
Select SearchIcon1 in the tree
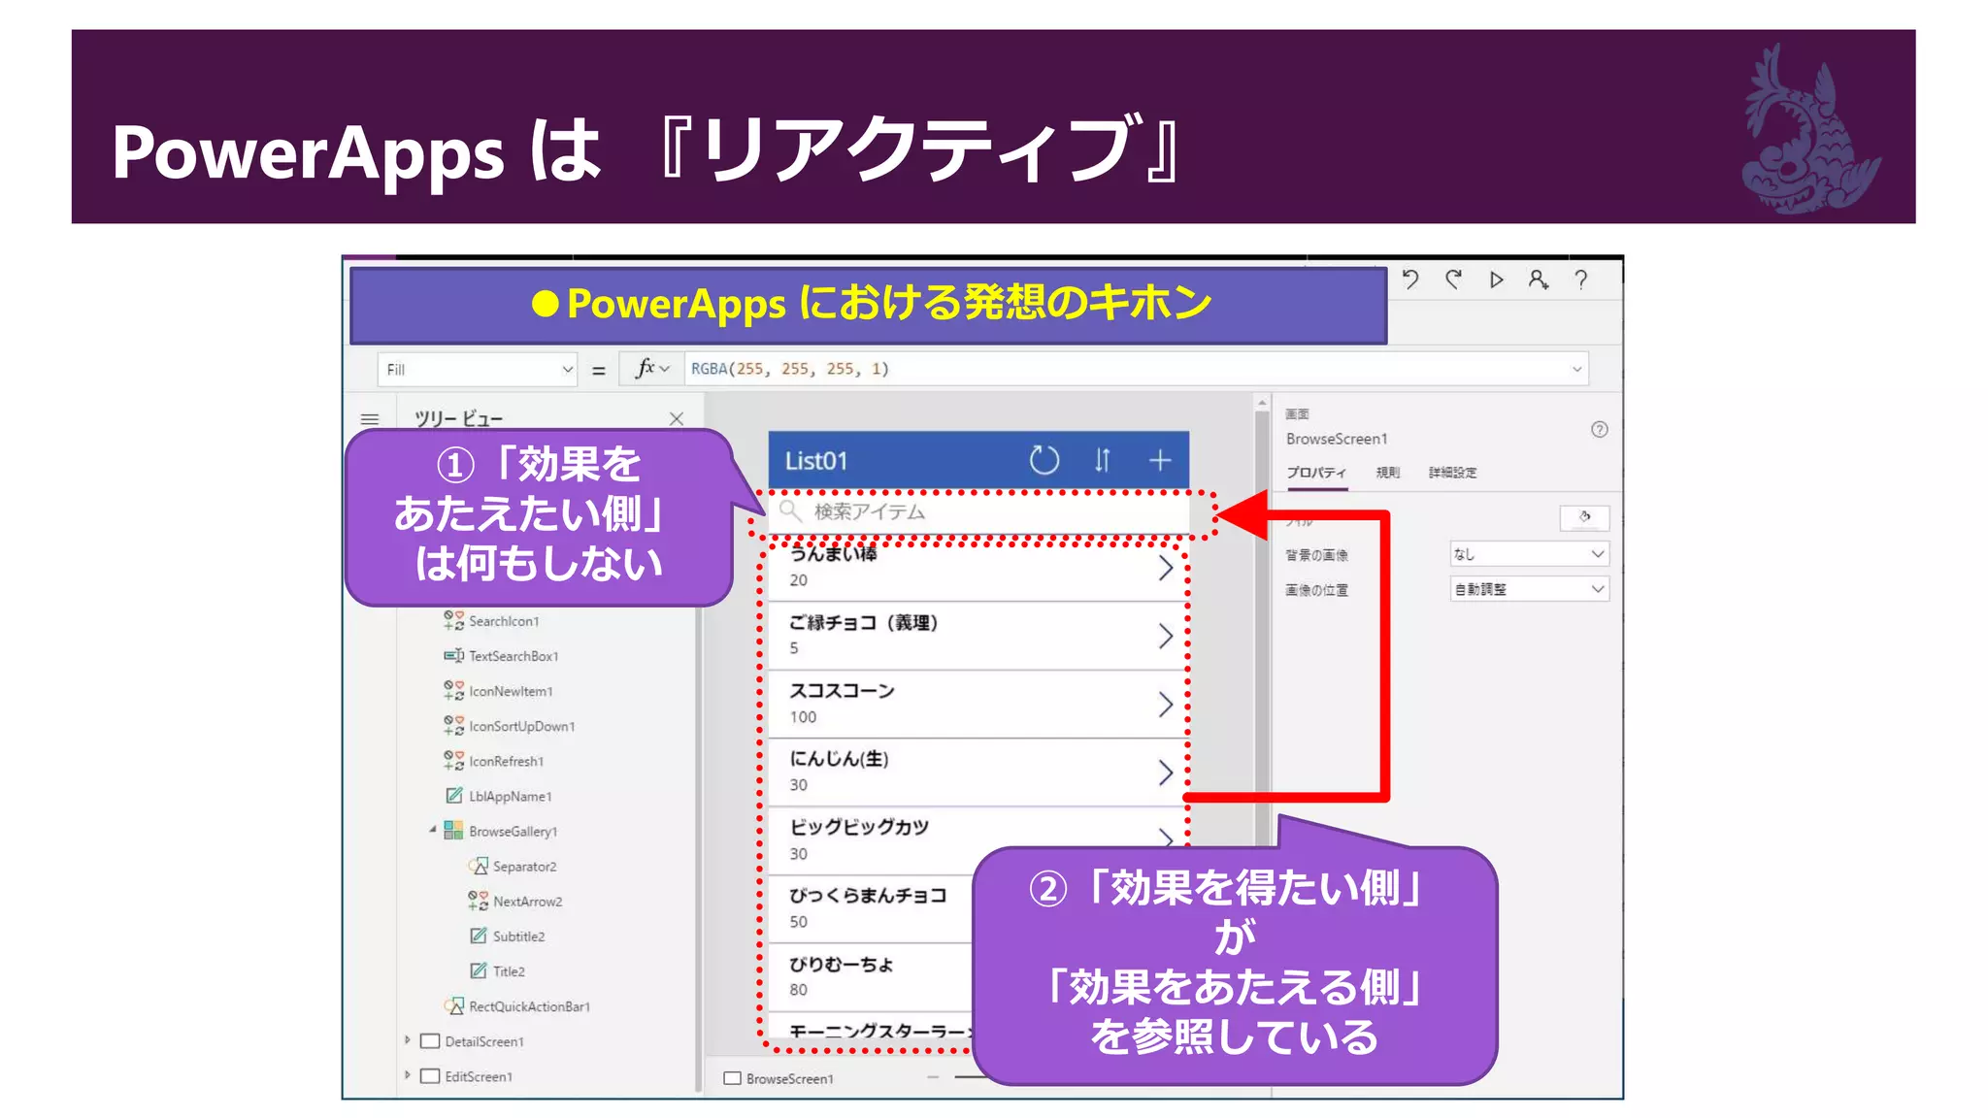pos(504,621)
